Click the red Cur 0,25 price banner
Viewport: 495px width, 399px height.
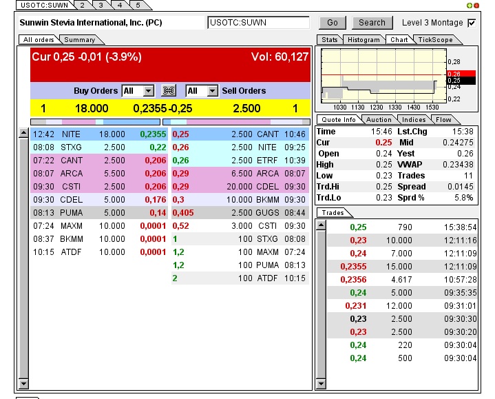[171, 65]
